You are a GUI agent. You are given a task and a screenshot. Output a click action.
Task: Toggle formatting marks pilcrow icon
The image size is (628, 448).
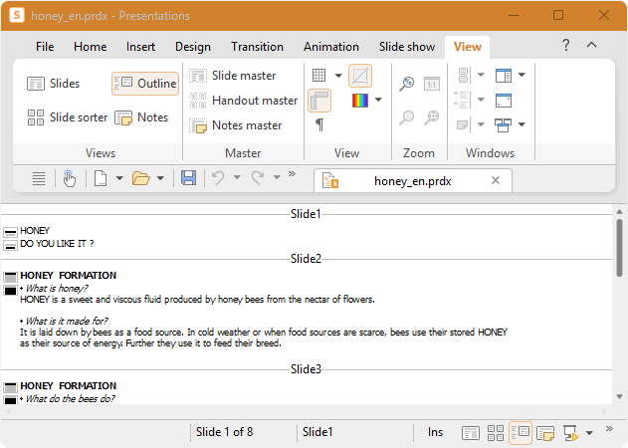click(319, 124)
